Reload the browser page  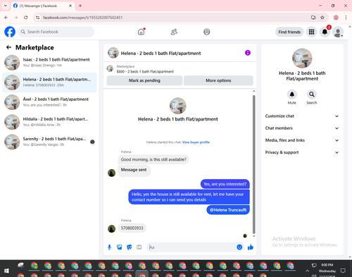(x=26, y=18)
